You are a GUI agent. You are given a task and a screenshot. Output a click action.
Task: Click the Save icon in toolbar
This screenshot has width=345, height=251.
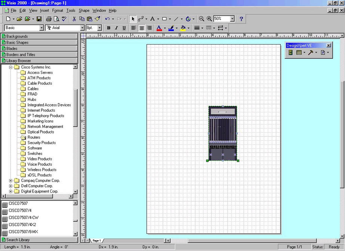(x=39, y=19)
